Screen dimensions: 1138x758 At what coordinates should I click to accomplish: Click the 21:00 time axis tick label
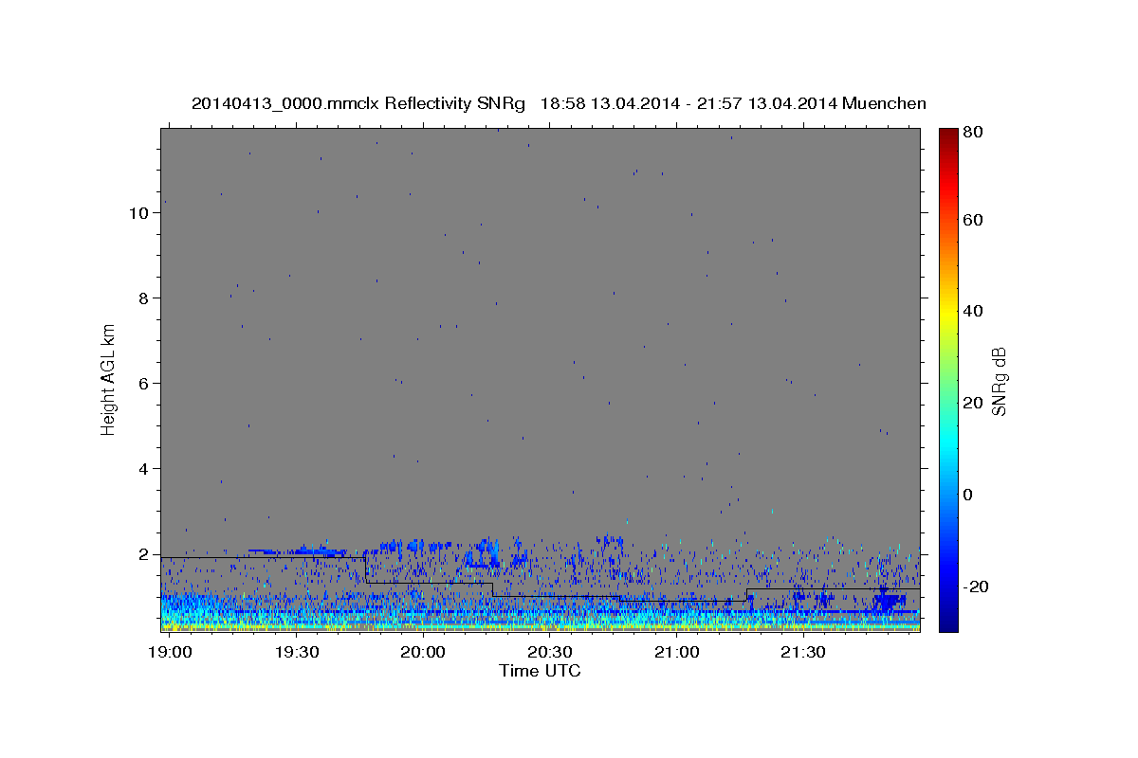(677, 652)
